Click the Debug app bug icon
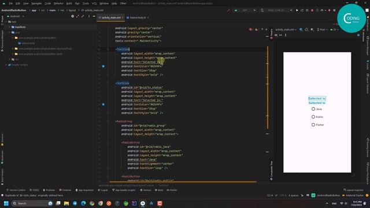Screen dimensions: 370x208 [312, 10]
